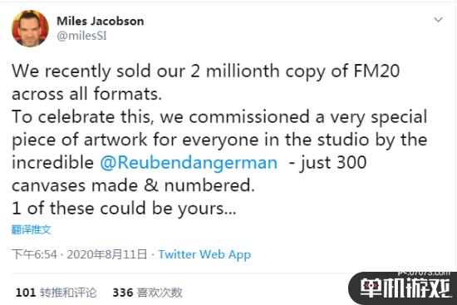
Task: Click the 'FM20' text in the tweet
Action: [x=376, y=71]
